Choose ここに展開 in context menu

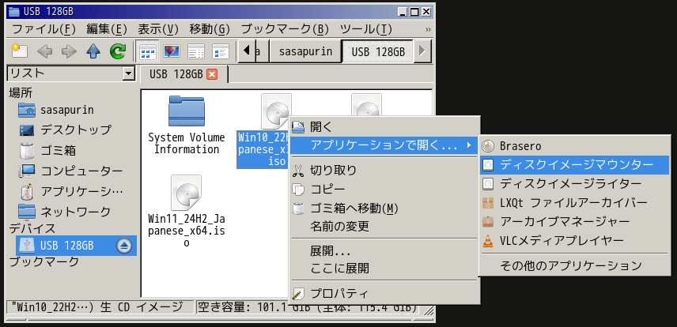click(384, 269)
